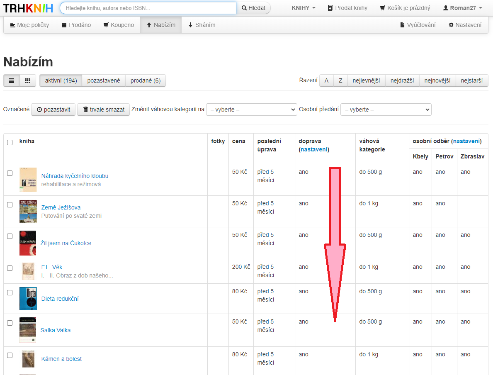This screenshot has height=375, width=493.
Task: Open Nastavení with the gear icon
Action: point(465,25)
